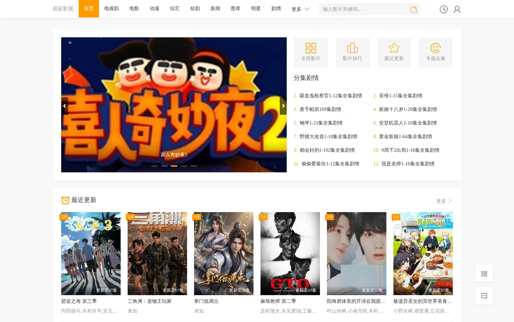Screen dimensions: 514x322
Task: Open the 专题合集 smiley icon tile
Action: tap(436, 52)
